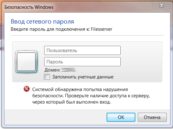The width and height of the screenshot is (173, 129).
Task: Tick the Запомнить учетные данные checkbox
Action: (x=47, y=77)
